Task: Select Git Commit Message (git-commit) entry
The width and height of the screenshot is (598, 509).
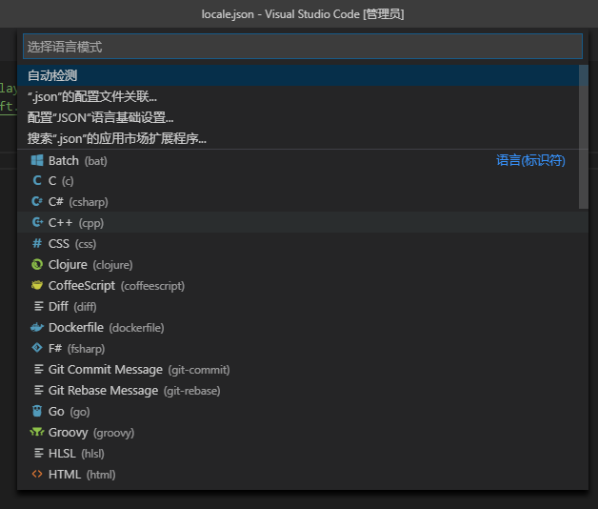Action: 303,369
